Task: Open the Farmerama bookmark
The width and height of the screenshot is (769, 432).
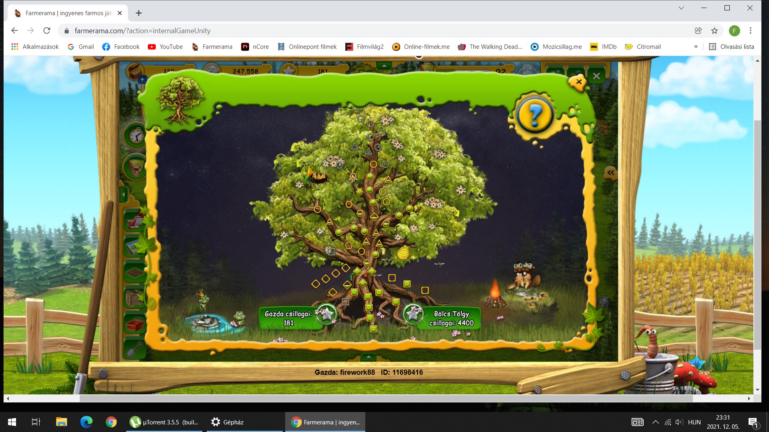Action: coord(212,47)
